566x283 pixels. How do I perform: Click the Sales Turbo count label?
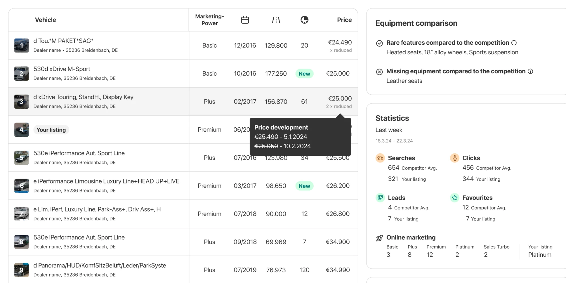[x=496, y=247]
